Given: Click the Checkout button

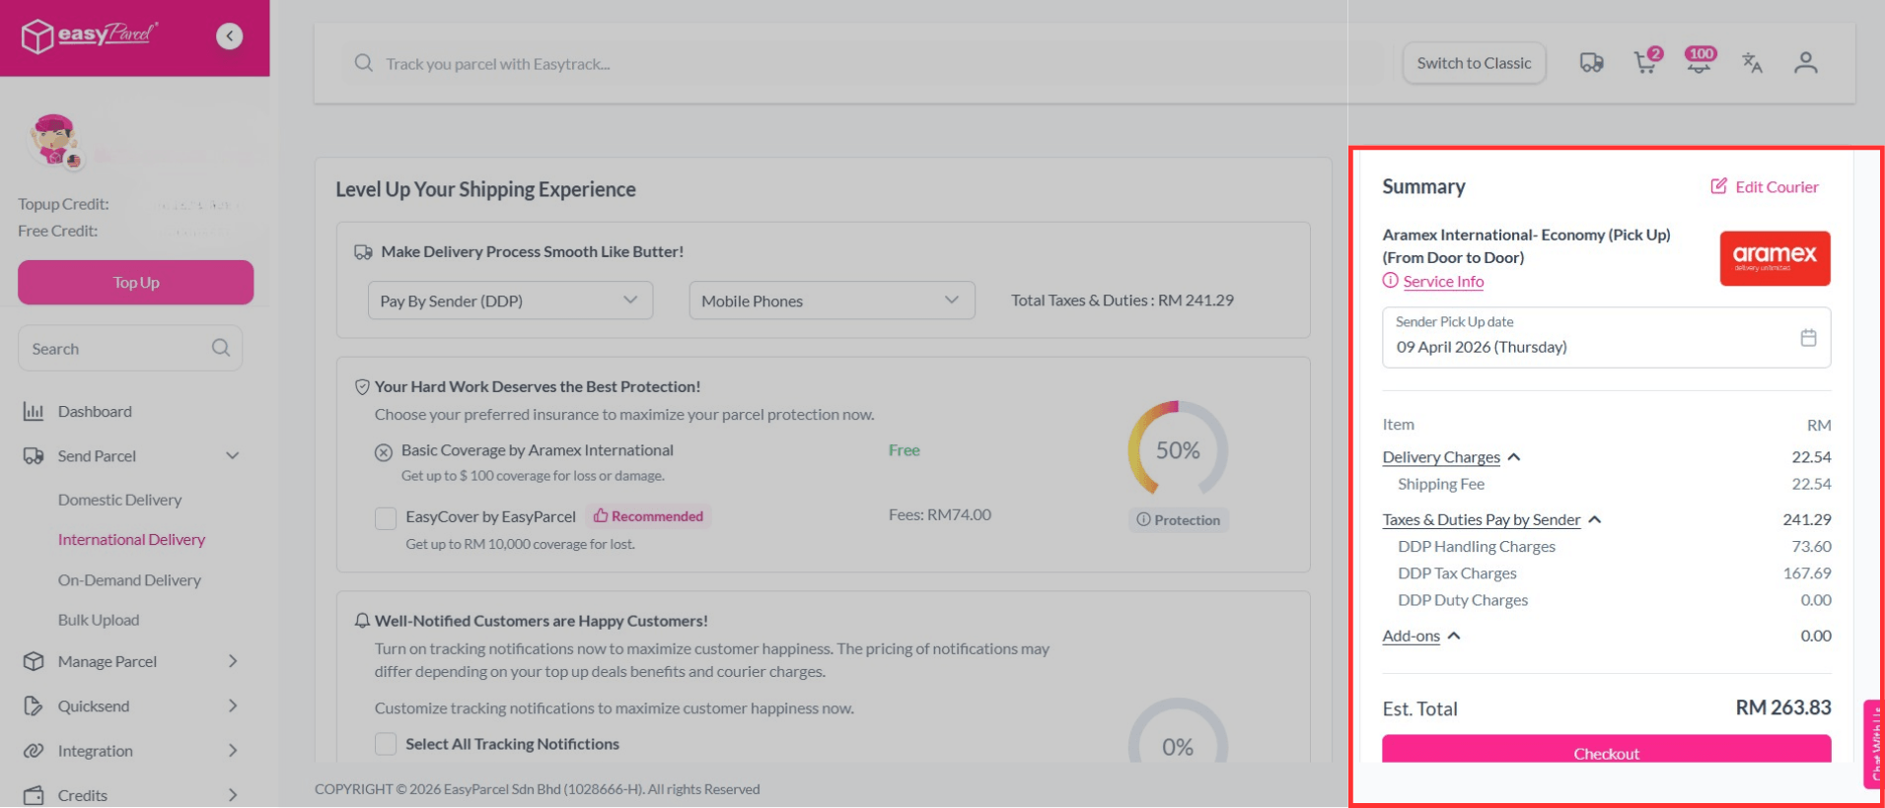Looking at the screenshot, I should [1606, 751].
